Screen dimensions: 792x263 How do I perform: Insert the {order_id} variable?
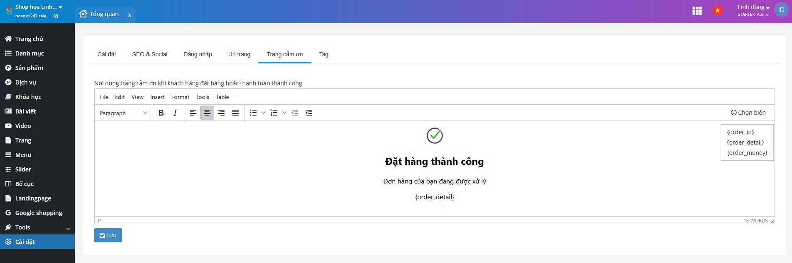click(741, 132)
